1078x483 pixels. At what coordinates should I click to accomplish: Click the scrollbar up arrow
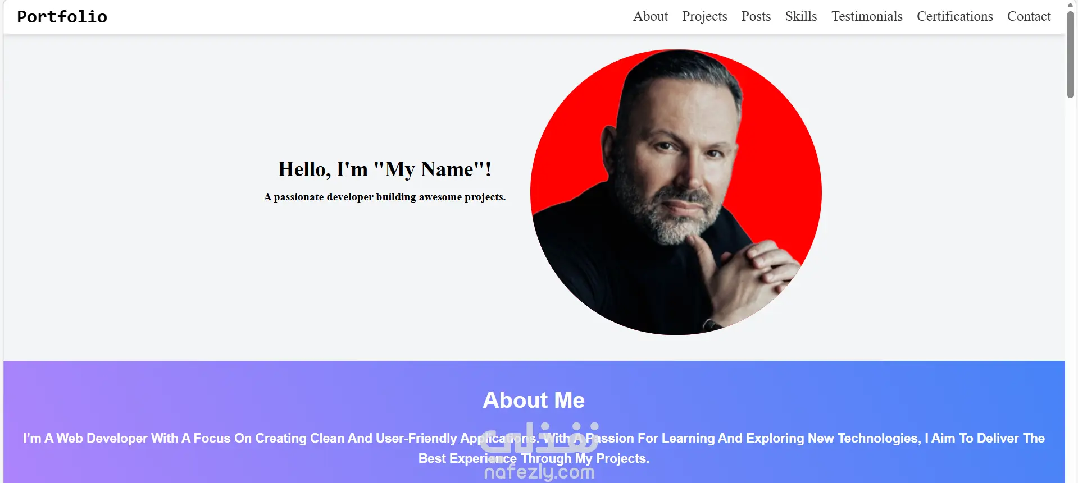1070,4
